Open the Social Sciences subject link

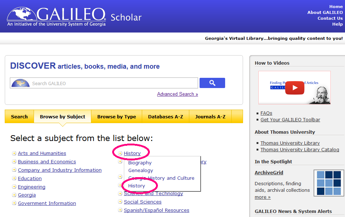[x=143, y=202]
